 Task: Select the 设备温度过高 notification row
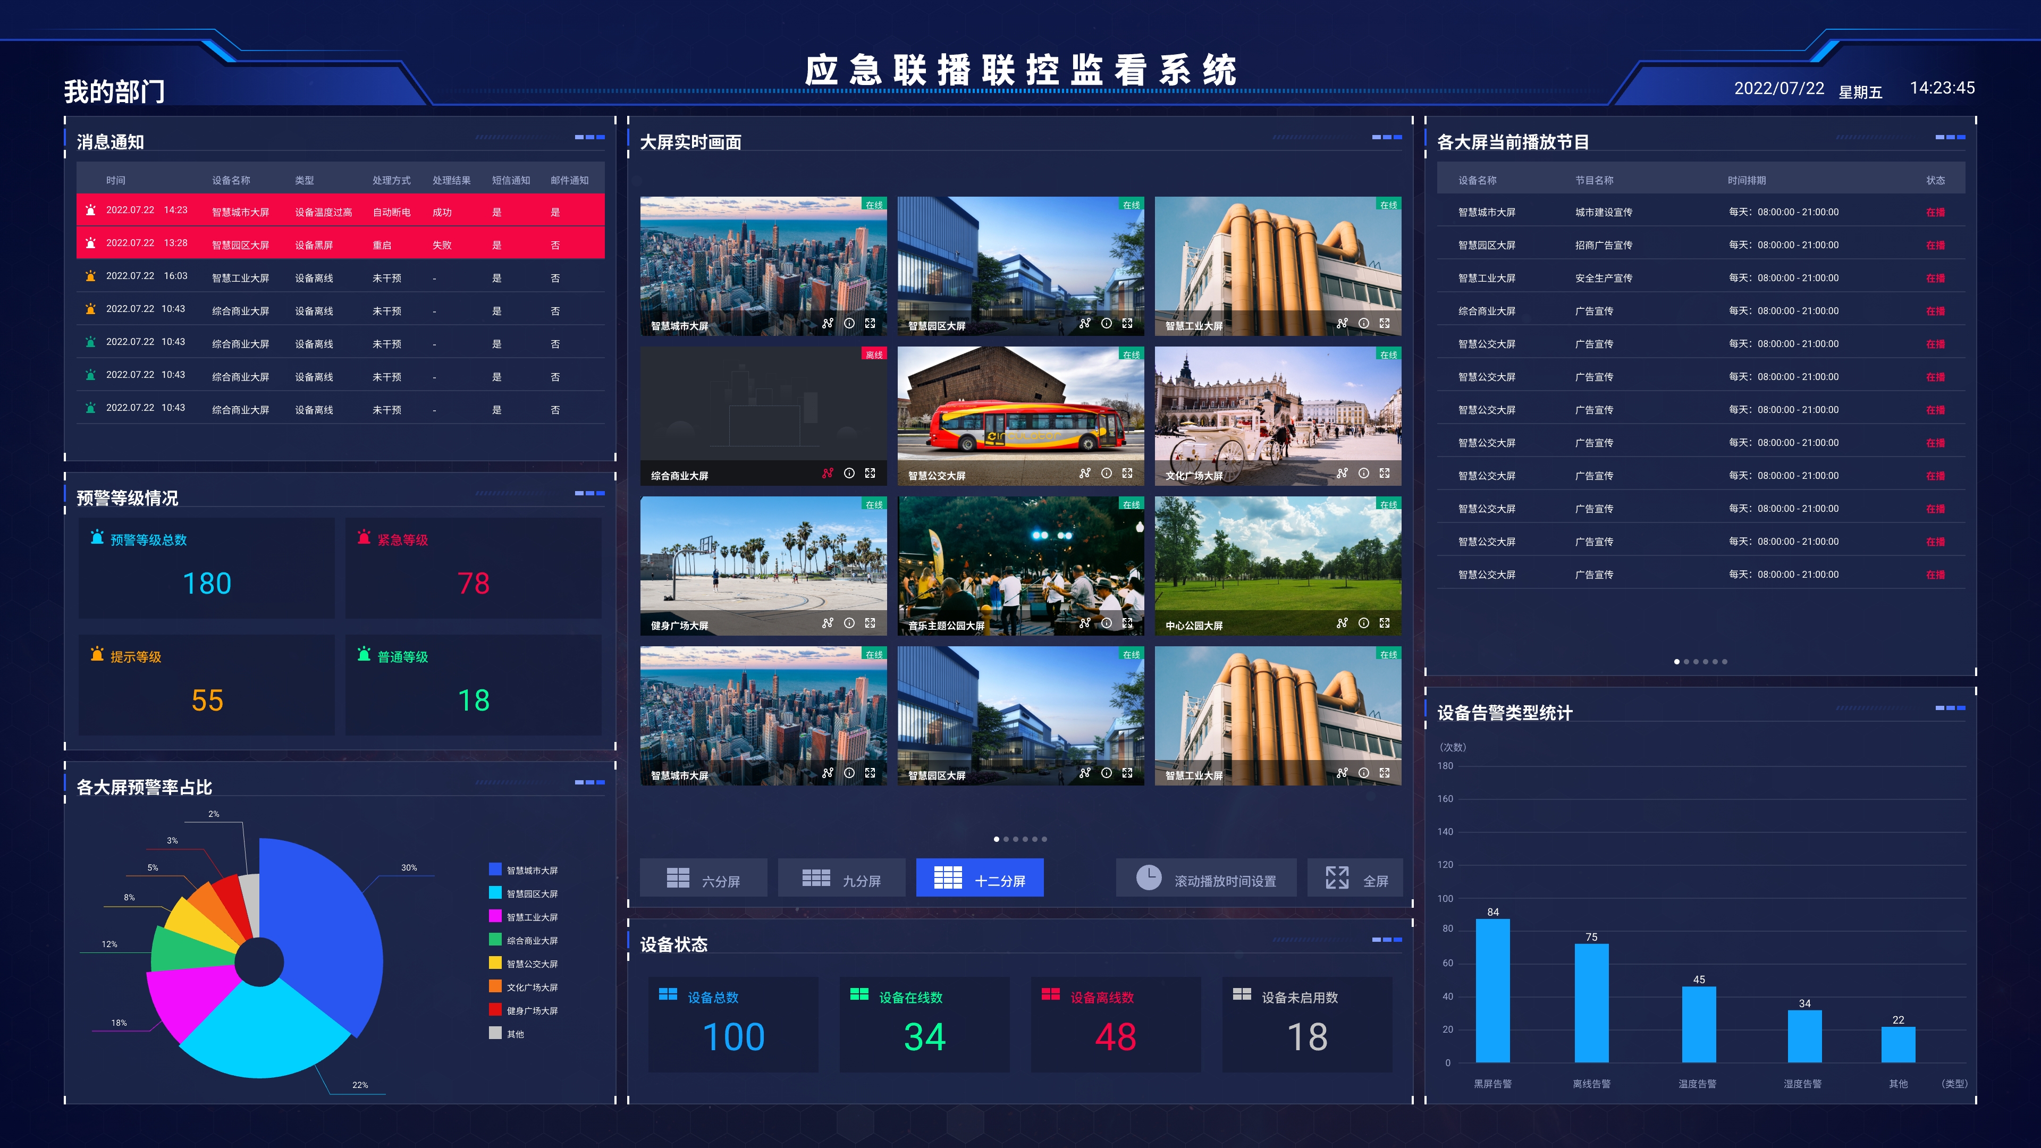(341, 211)
